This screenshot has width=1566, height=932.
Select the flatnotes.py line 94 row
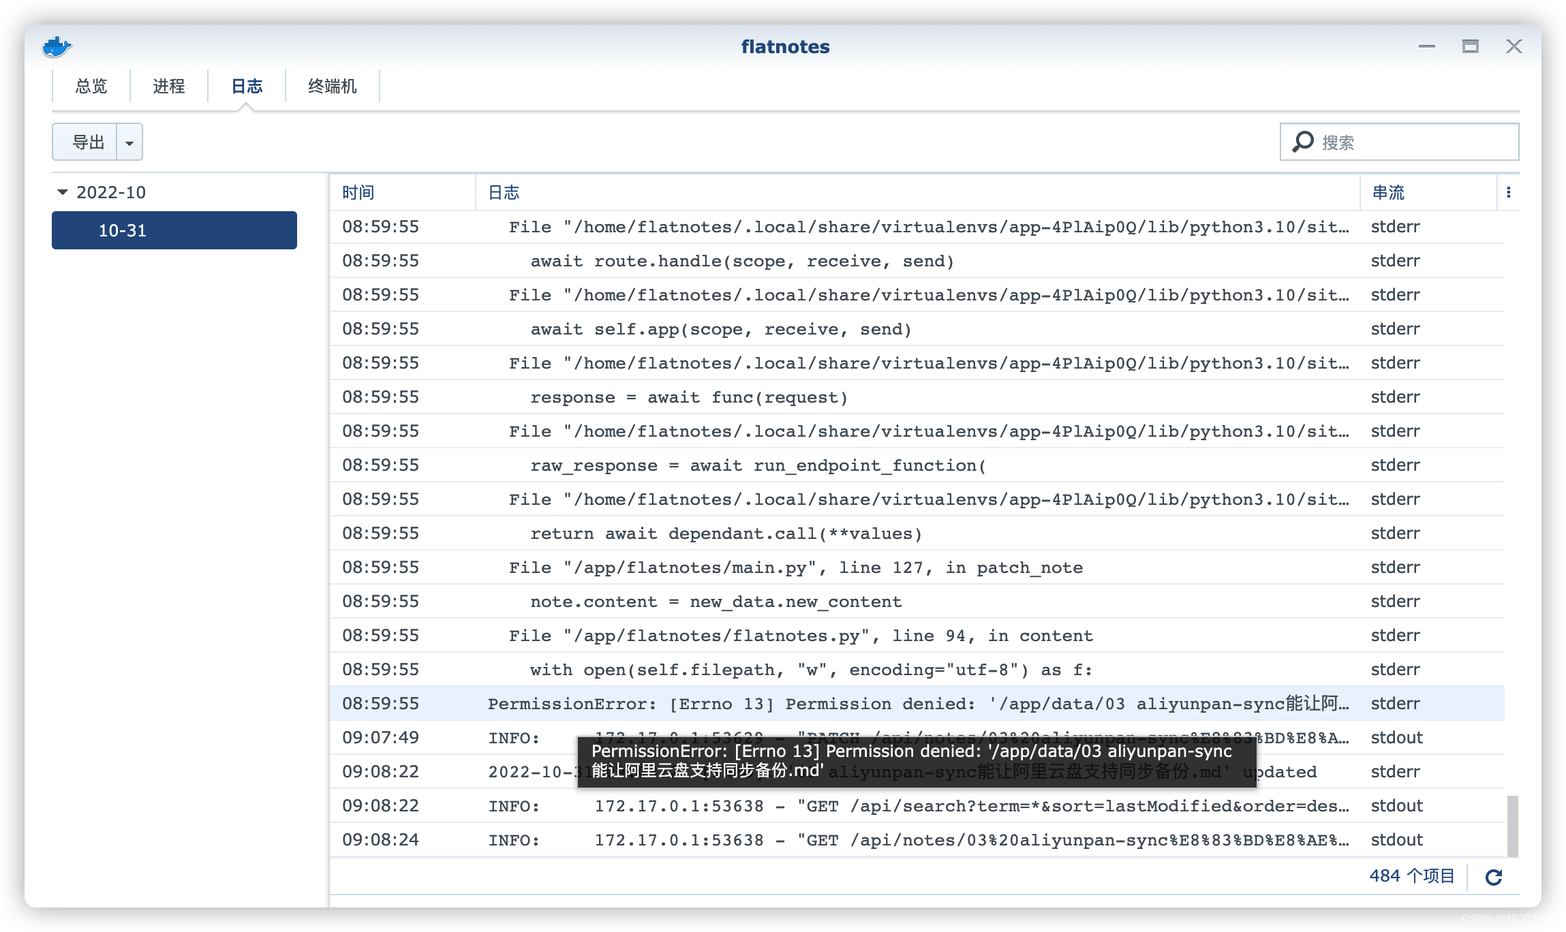tap(917, 635)
